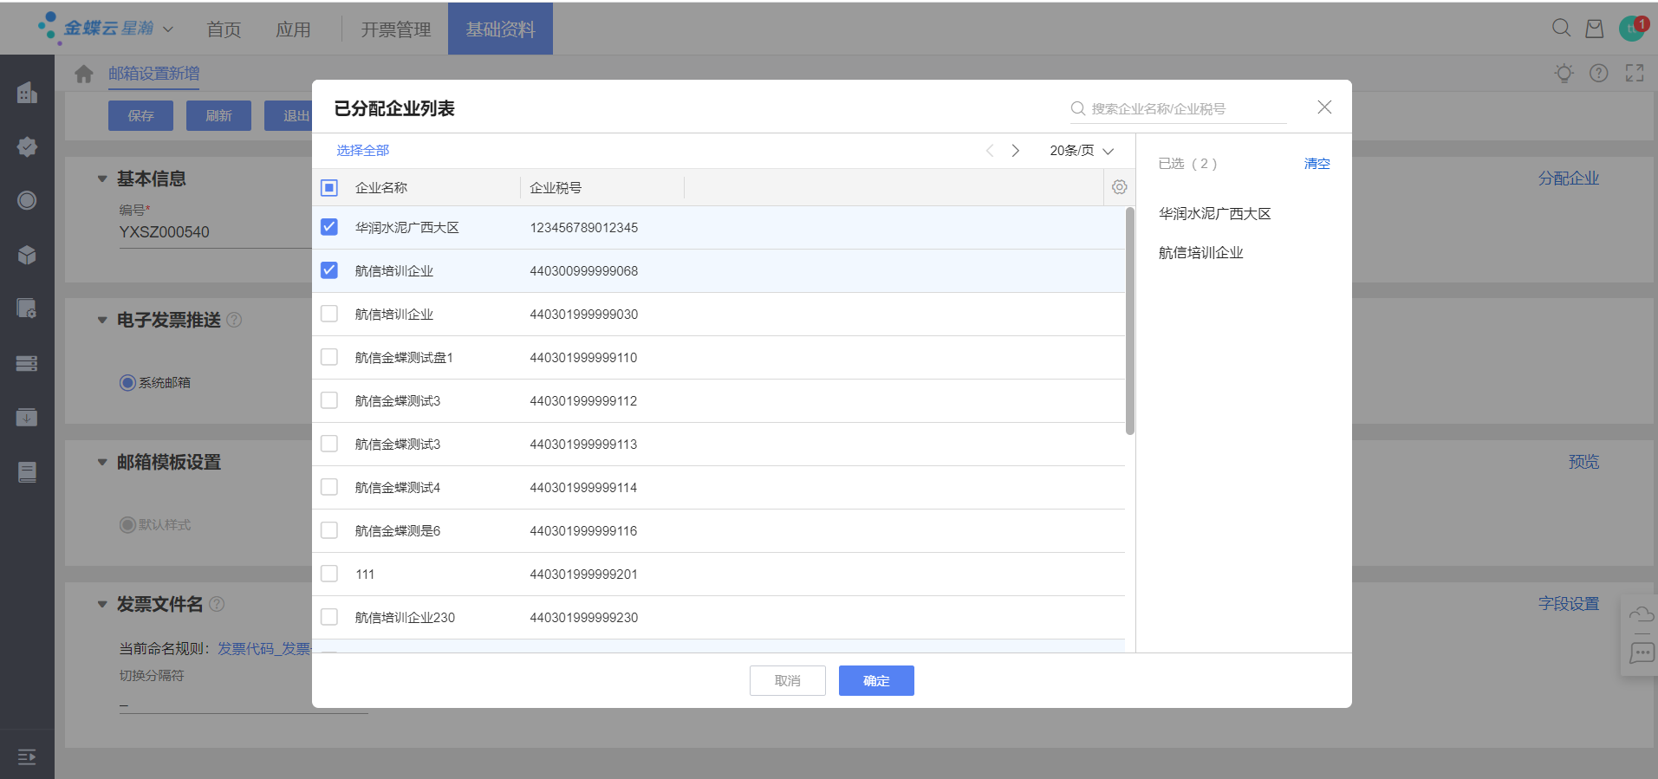Image resolution: width=1658 pixels, height=779 pixels.
Task: Open the column settings gear icon in table header
Action: coord(1120,187)
